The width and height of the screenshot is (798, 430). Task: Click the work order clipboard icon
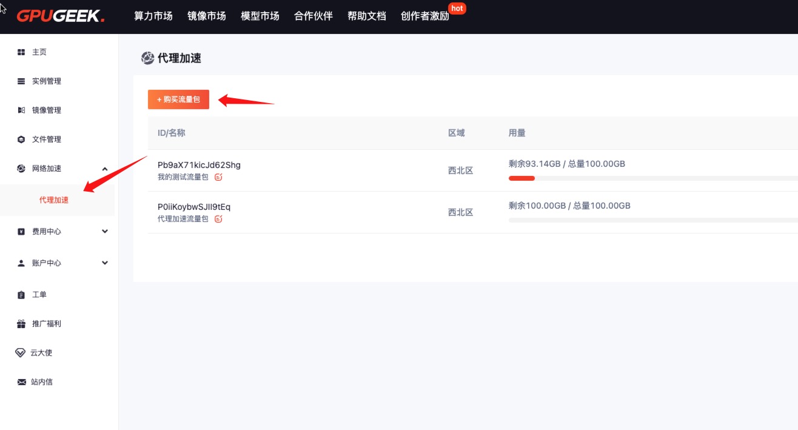click(x=21, y=295)
